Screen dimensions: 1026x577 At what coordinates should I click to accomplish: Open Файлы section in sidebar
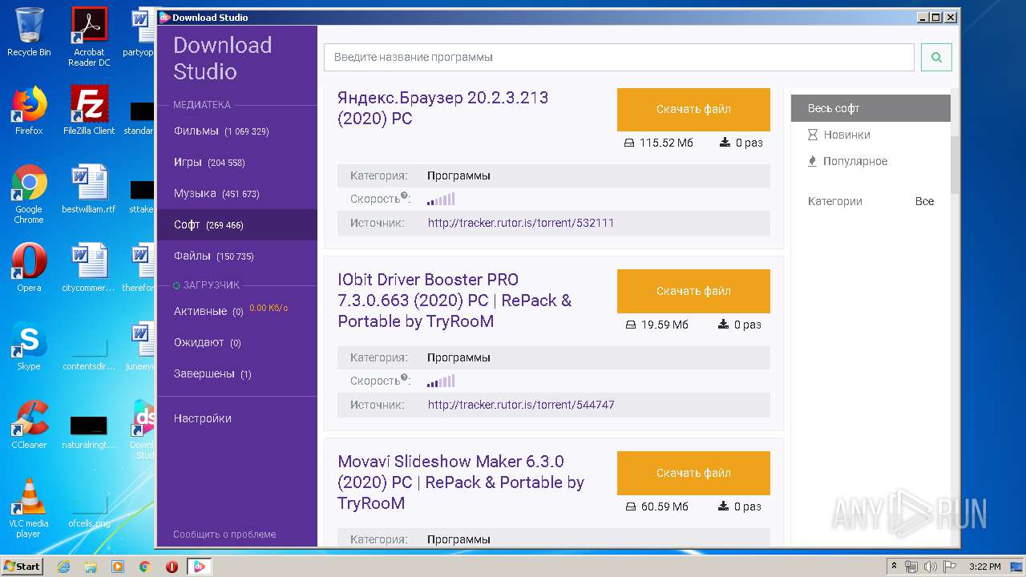pyautogui.click(x=237, y=256)
